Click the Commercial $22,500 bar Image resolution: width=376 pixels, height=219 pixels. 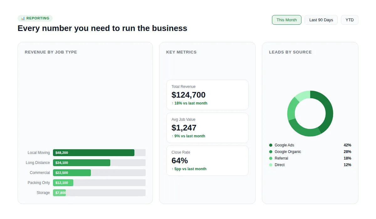pyautogui.click(x=72, y=173)
